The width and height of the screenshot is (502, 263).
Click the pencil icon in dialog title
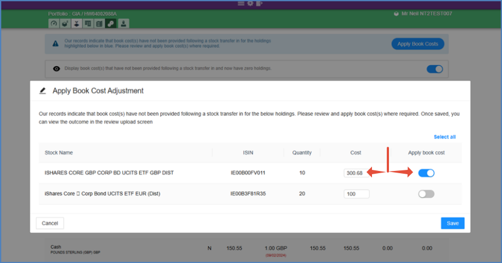[43, 91]
